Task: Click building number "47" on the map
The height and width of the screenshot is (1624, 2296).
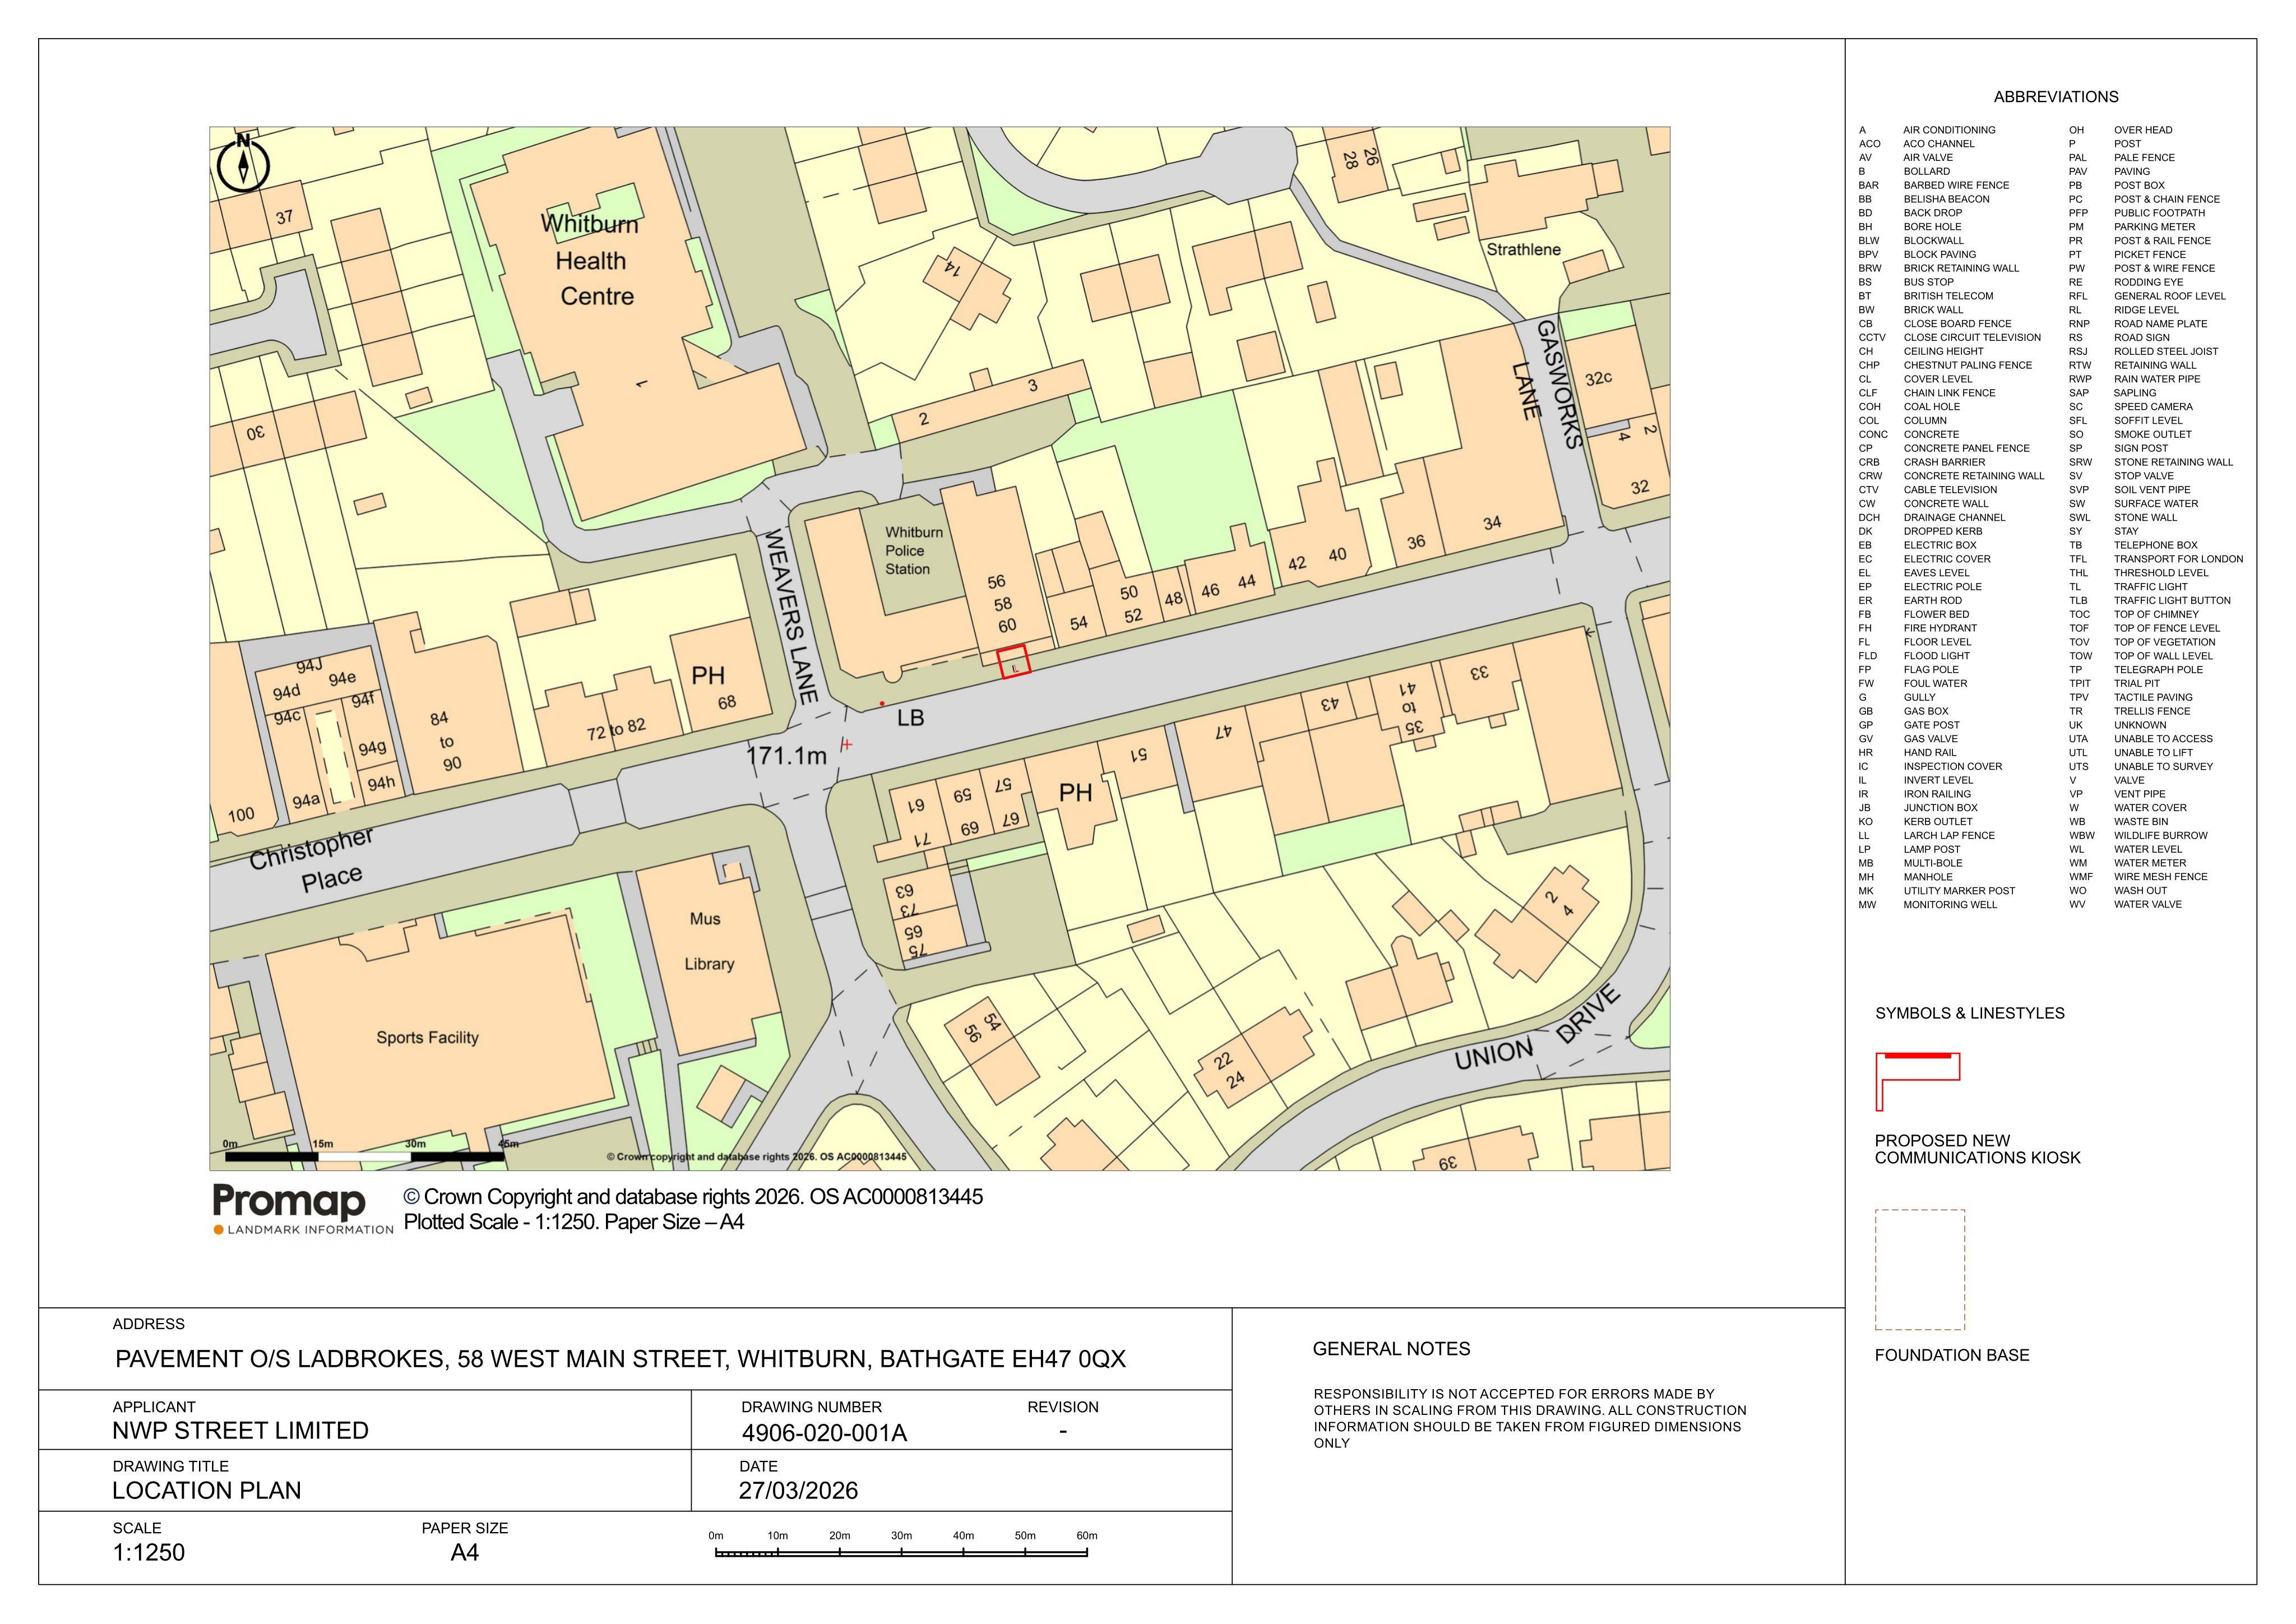Action: [x=1224, y=732]
